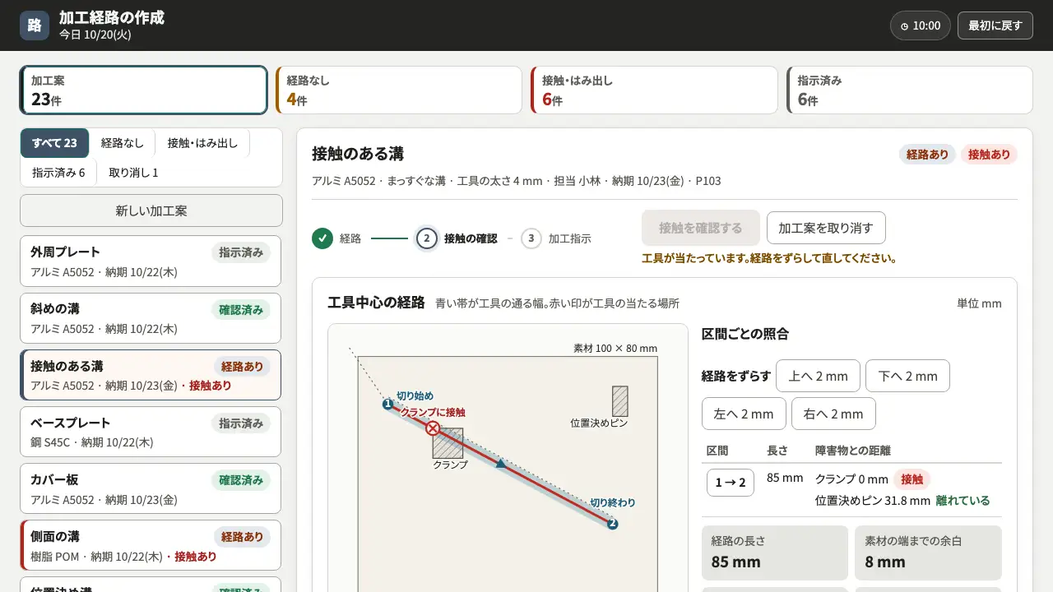The width and height of the screenshot is (1053, 592).
Task: Click 確認済み badge on 斜めの溝
Action: coord(241,309)
